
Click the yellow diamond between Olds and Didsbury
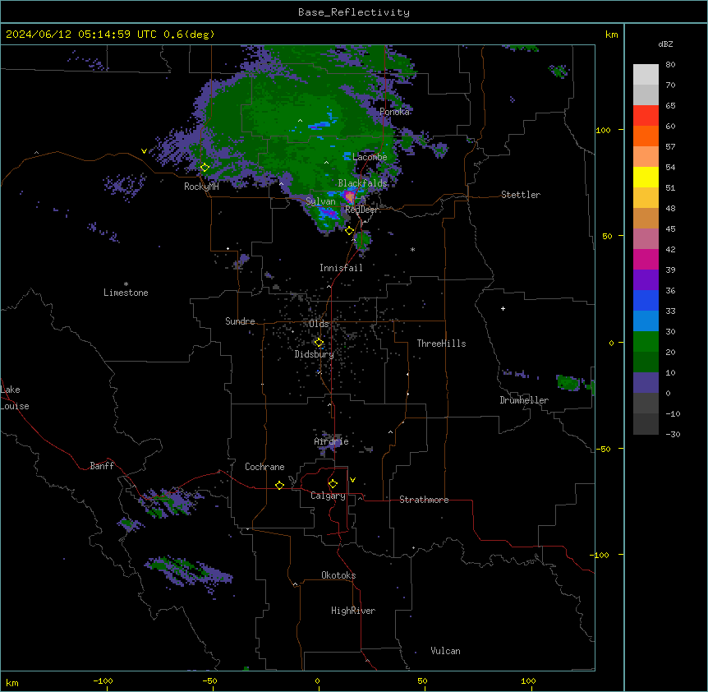[319, 343]
